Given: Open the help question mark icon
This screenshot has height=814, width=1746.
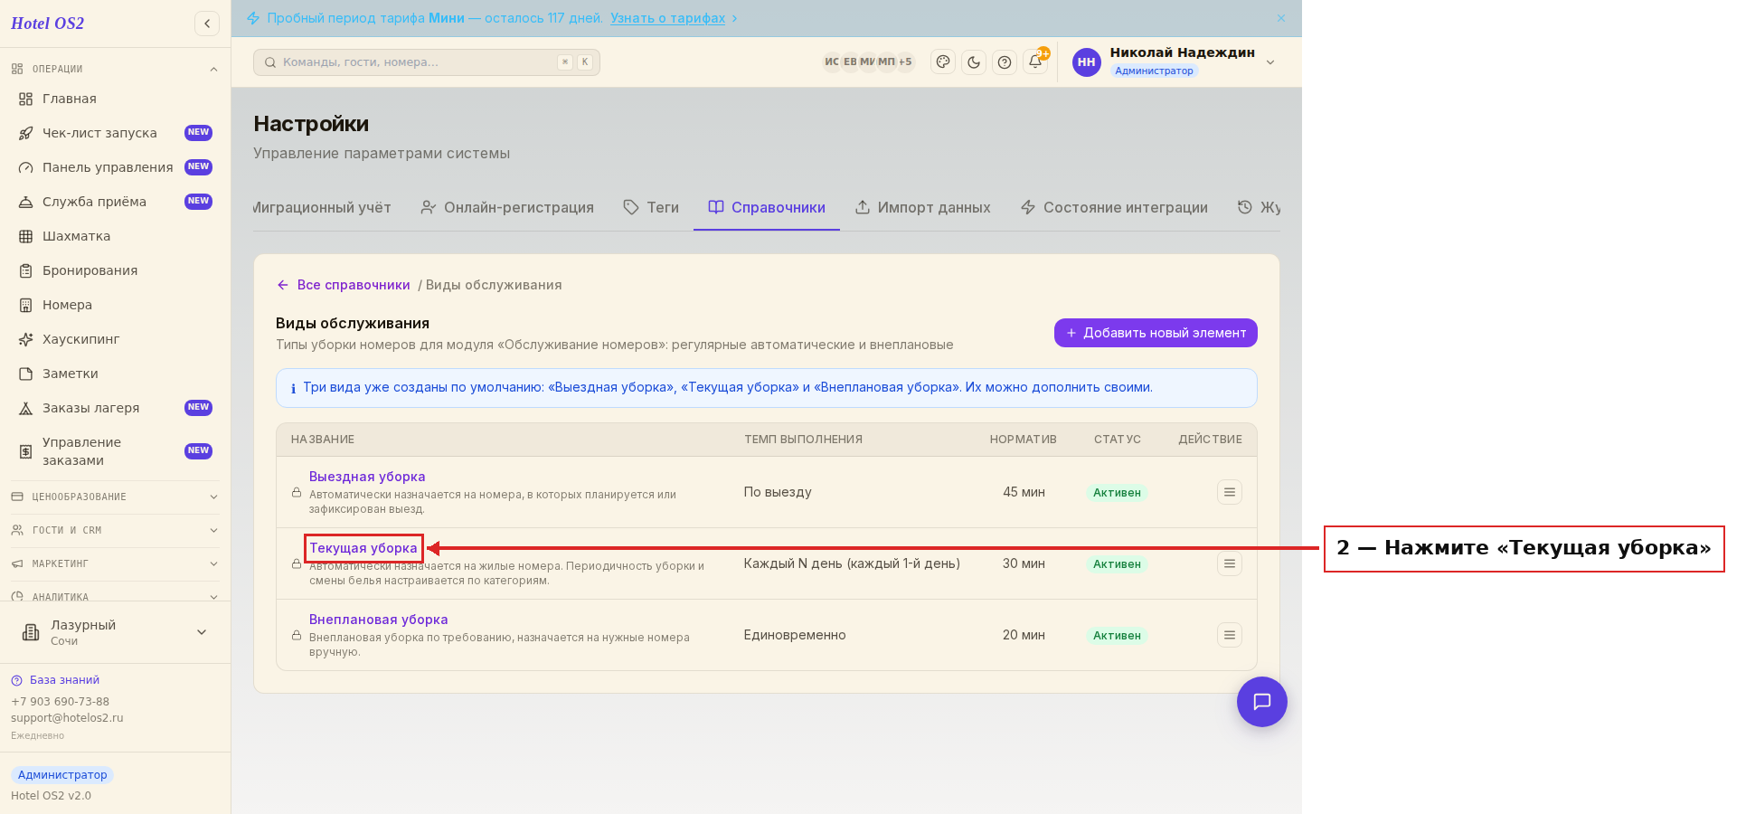Looking at the screenshot, I should (x=1005, y=62).
